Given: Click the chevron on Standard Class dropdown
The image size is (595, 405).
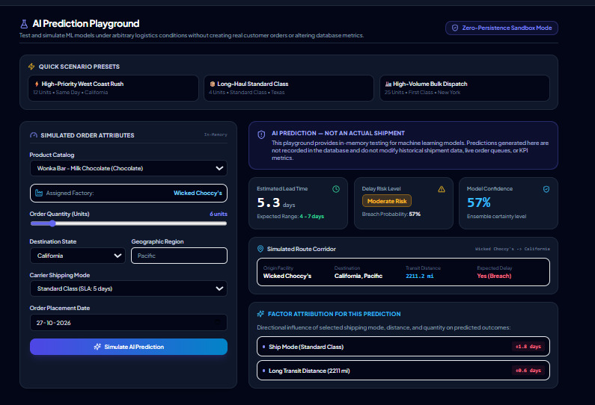Looking at the screenshot, I should pyautogui.click(x=219, y=288).
